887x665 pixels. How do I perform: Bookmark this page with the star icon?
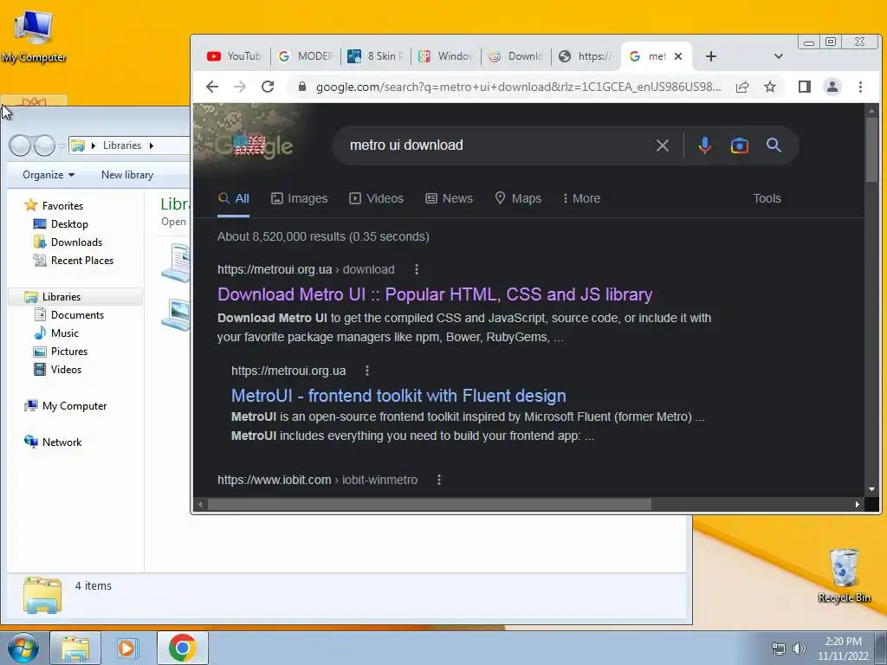pyautogui.click(x=770, y=87)
